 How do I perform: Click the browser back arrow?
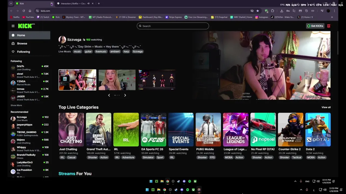click(x=11, y=11)
